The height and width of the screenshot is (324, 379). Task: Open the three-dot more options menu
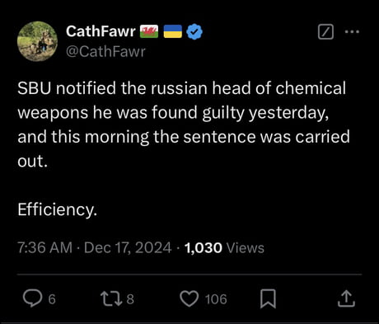[x=352, y=31]
